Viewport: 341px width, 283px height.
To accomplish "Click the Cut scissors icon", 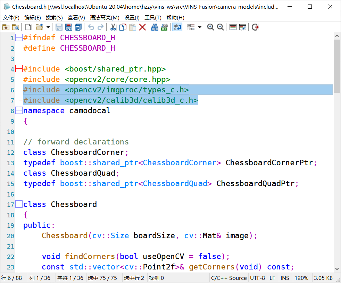I will (113, 27).
